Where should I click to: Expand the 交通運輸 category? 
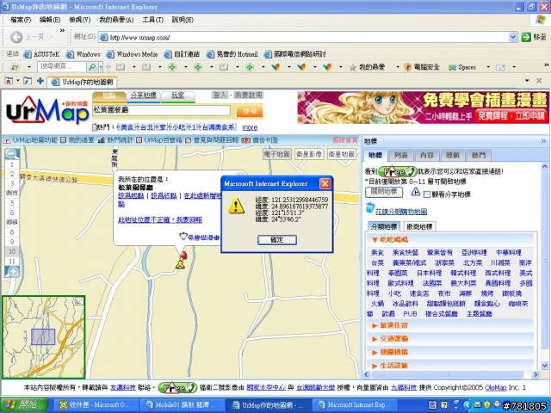pyautogui.click(x=375, y=339)
